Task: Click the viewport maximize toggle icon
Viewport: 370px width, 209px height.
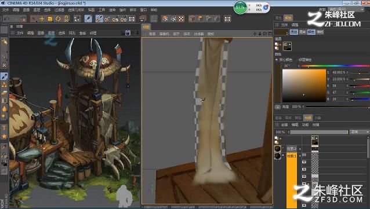Action: click(270, 34)
